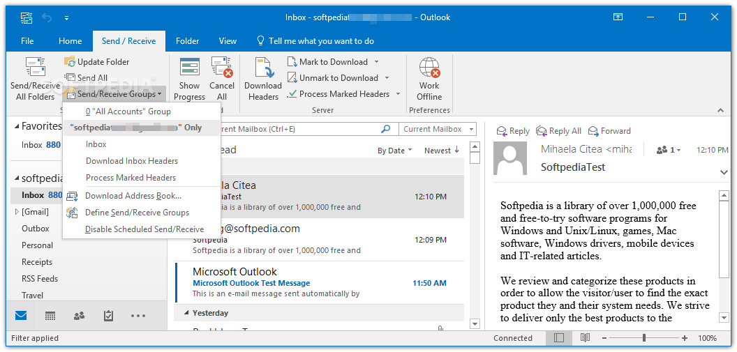Reply to the message
The height and width of the screenshot is (352, 737).
click(x=513, y=132)
